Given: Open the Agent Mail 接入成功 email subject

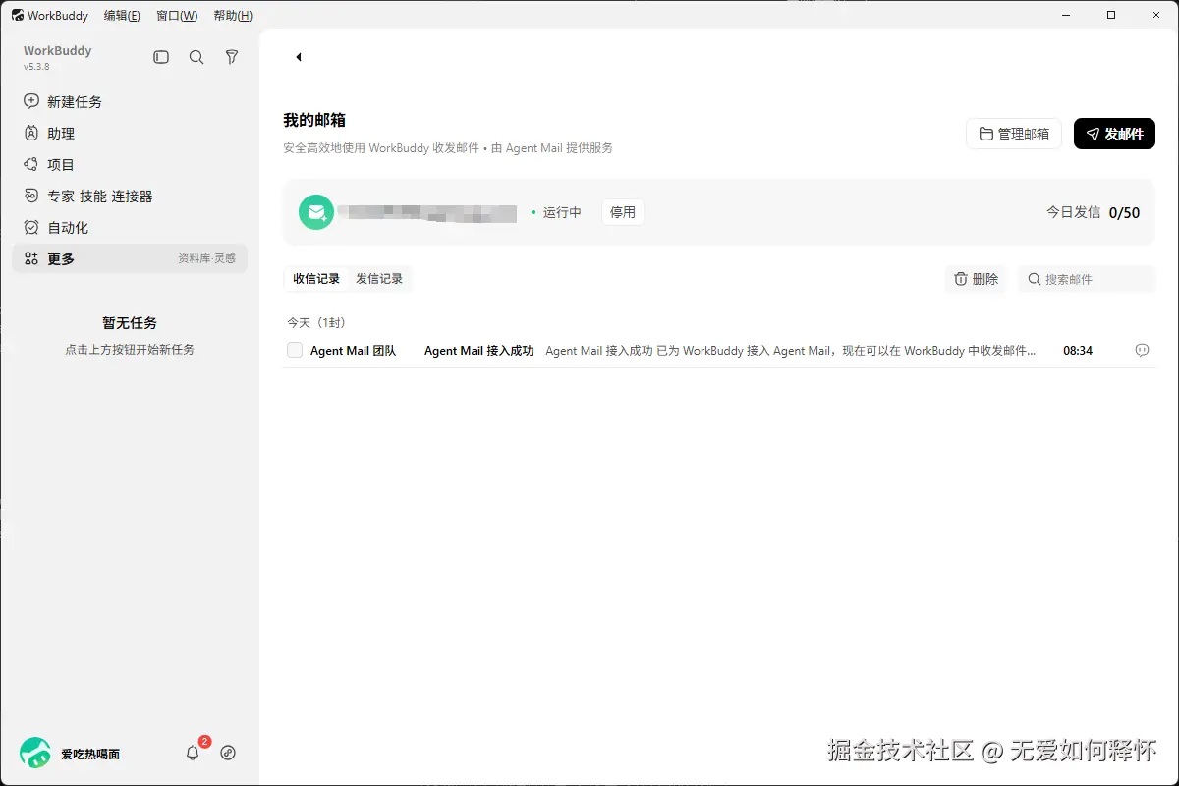Looking at the screenshot, I should pos(478,350).
